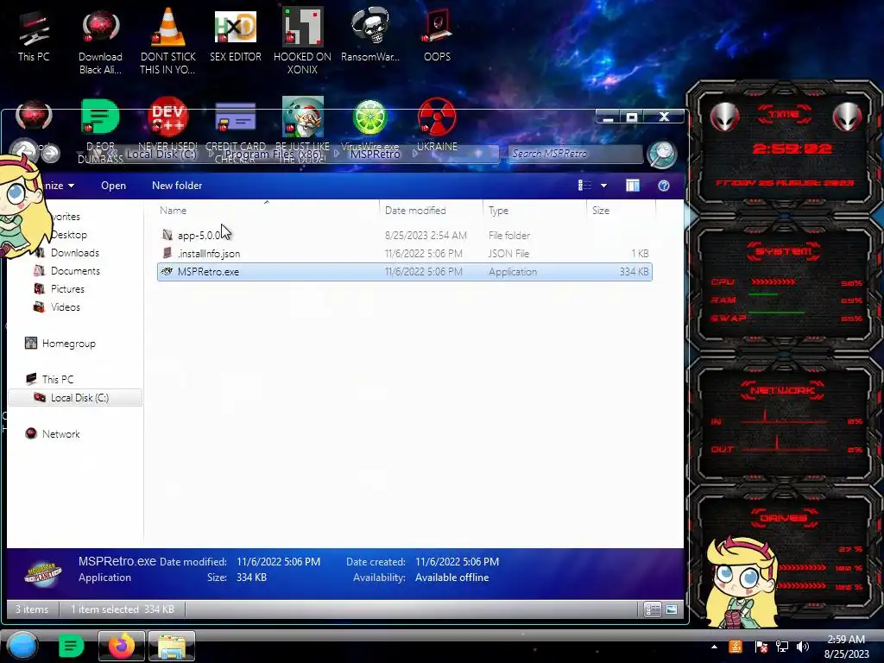The width and height of the screenshot is (884, 663).
Task: Open the Organize dropdown menu
Action: (60, 186)
